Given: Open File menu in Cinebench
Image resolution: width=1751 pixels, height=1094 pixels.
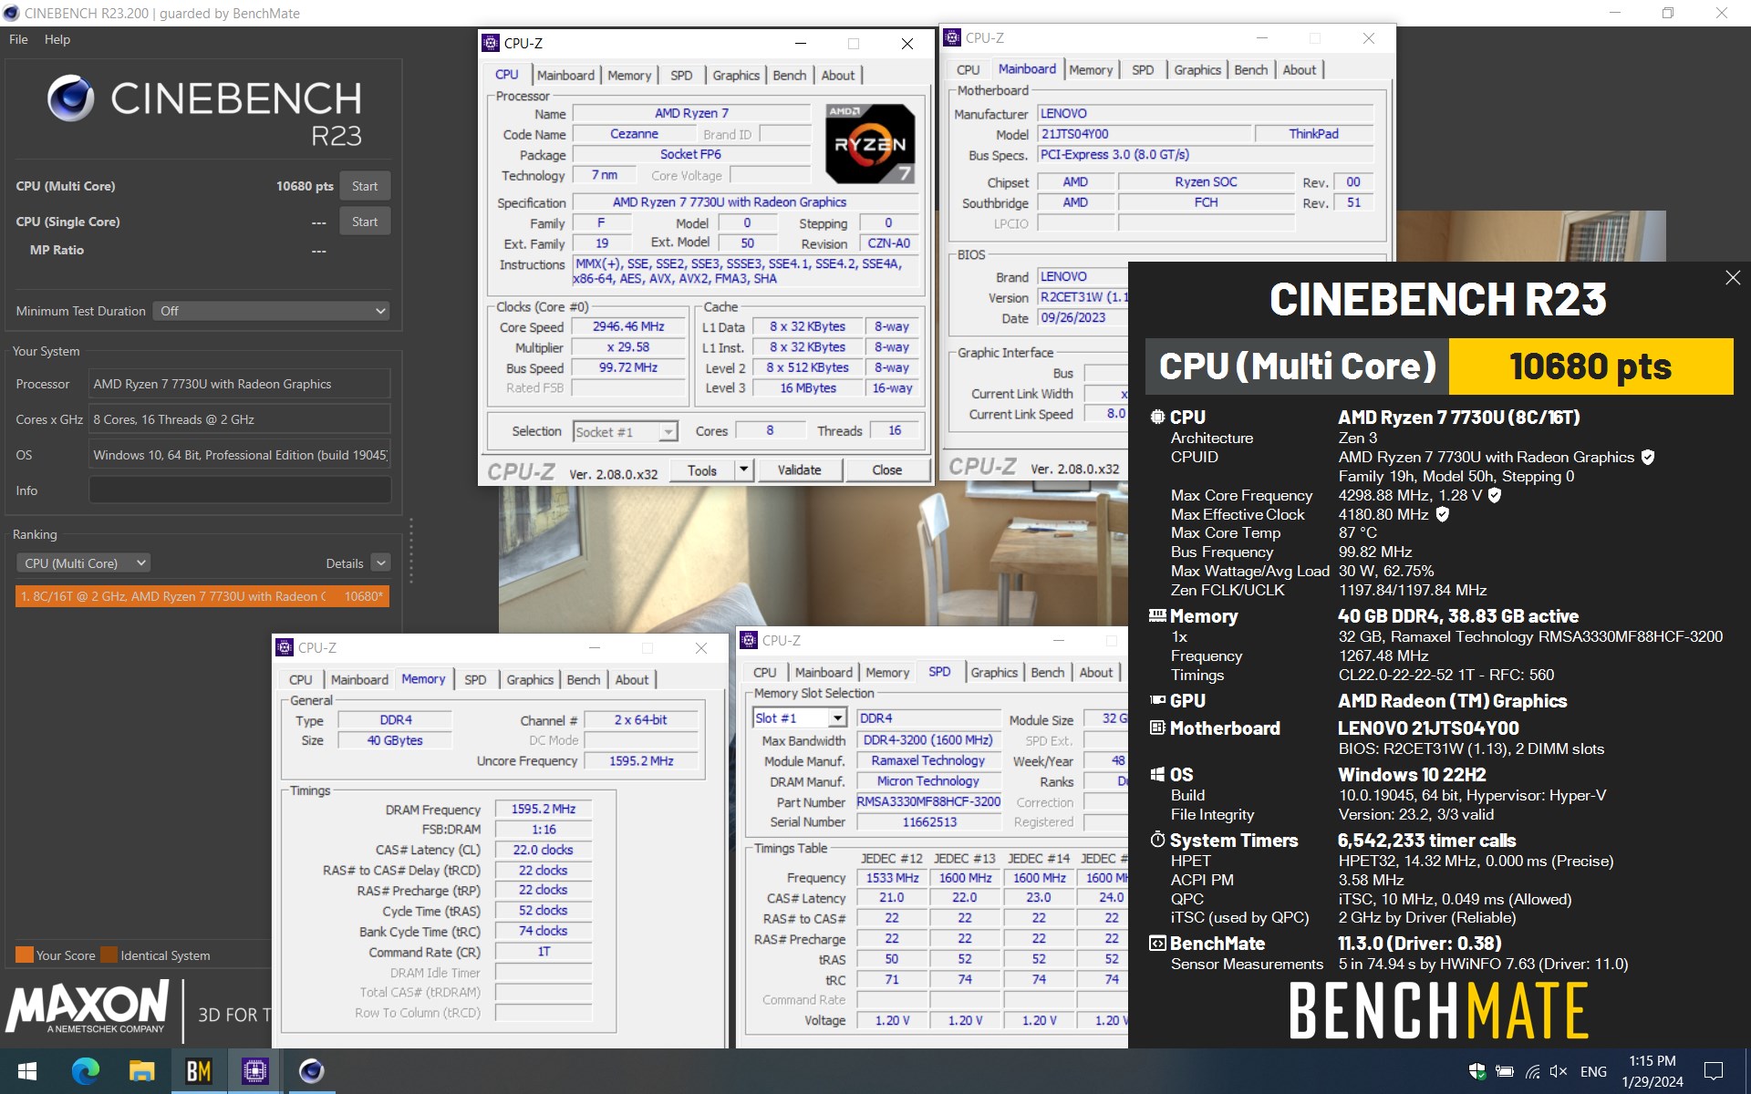Looking at the screenshot, I should (18, 39).
